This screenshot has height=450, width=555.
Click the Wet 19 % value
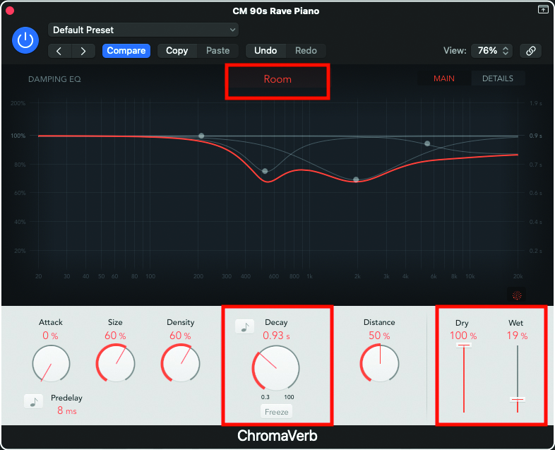tap(517, 336)
